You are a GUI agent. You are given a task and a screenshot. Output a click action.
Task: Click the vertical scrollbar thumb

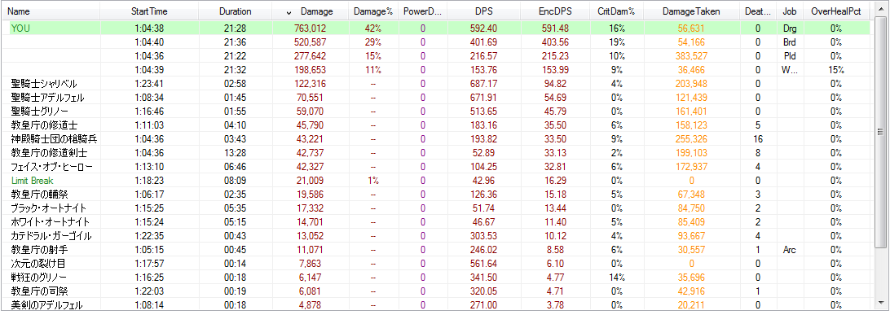[880, 132]
